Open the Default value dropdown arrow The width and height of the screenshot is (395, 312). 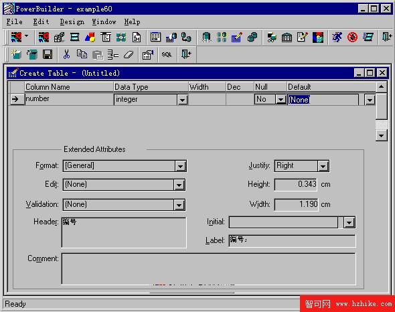coord(370,100)
